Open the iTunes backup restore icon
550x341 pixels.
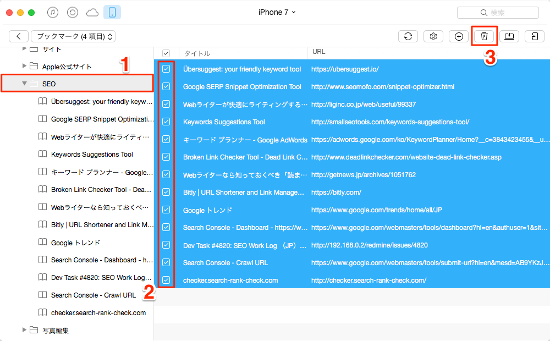pos(72,13)
